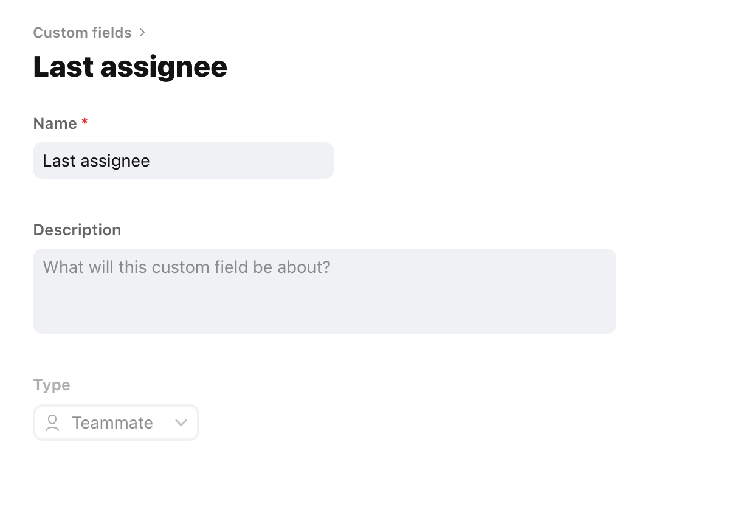This screenshot has height=507, width=738.
Task: Place cursor after "Last assignee" in Name field
Action: (151, 161)
